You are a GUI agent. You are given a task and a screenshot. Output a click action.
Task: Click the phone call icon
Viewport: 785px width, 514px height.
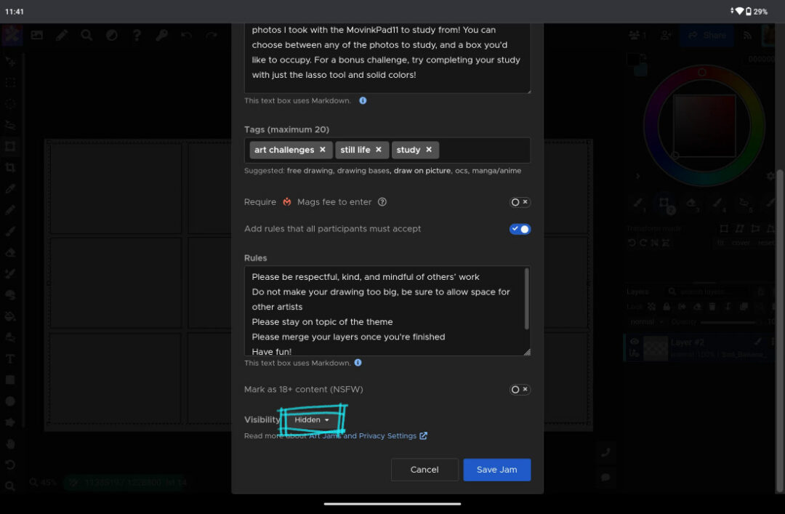[x=605, y=452]
